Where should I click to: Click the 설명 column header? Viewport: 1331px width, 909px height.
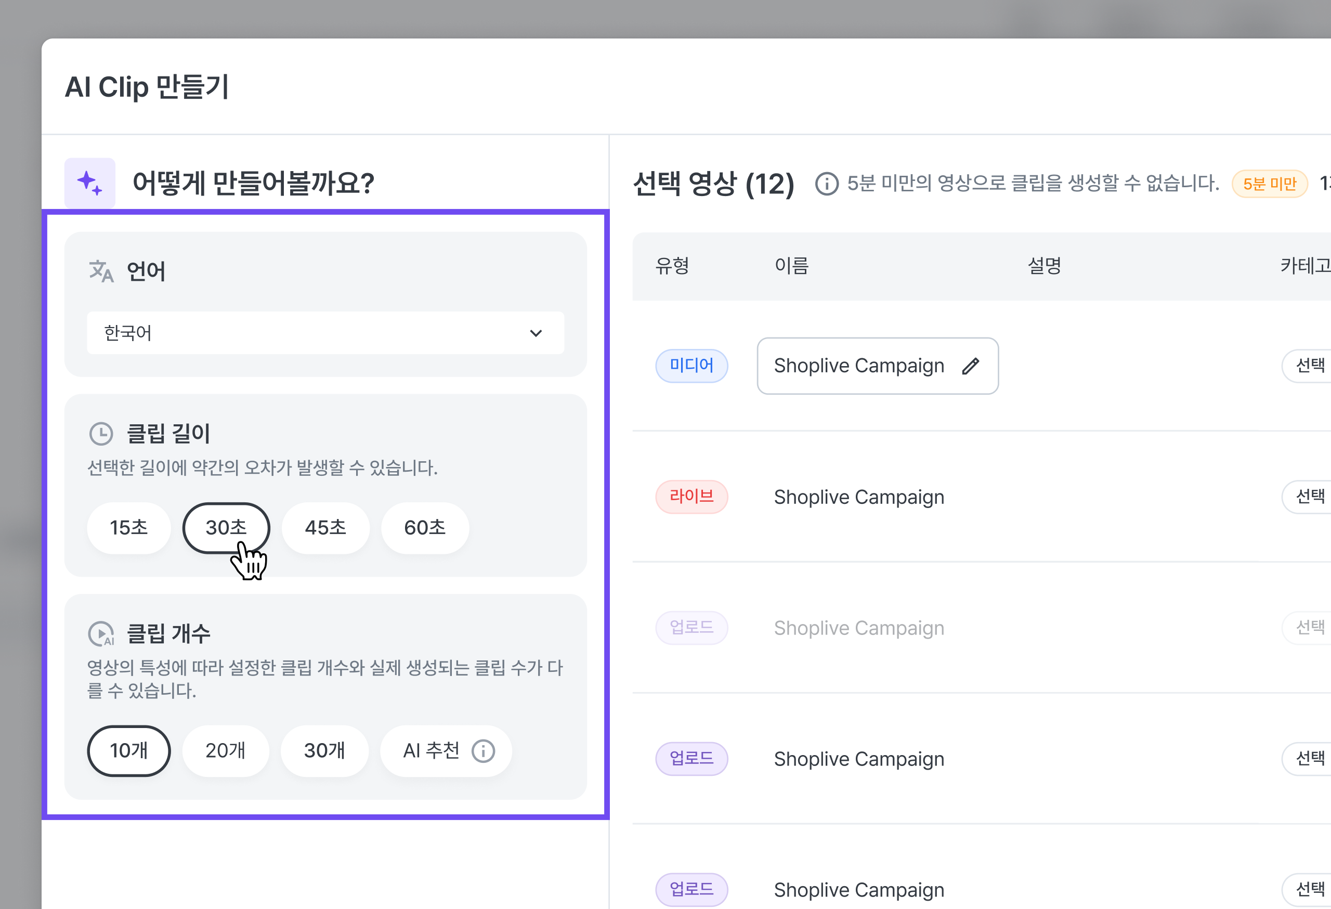(1045, 266)
